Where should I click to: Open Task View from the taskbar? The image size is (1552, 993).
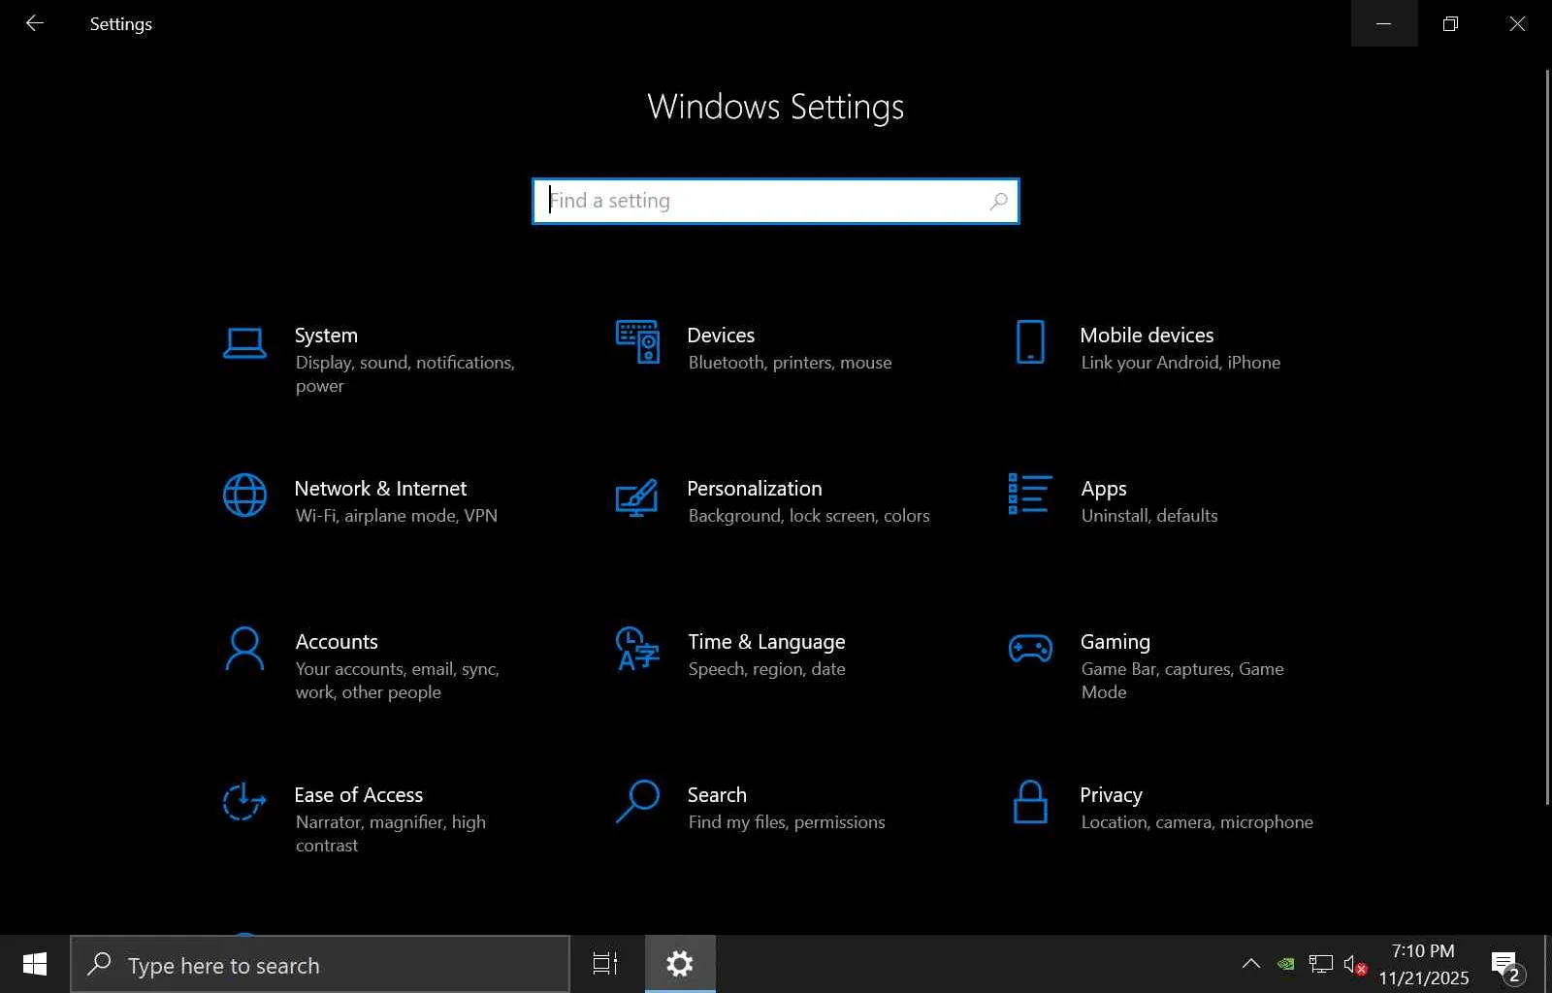(x=605, y=964)
